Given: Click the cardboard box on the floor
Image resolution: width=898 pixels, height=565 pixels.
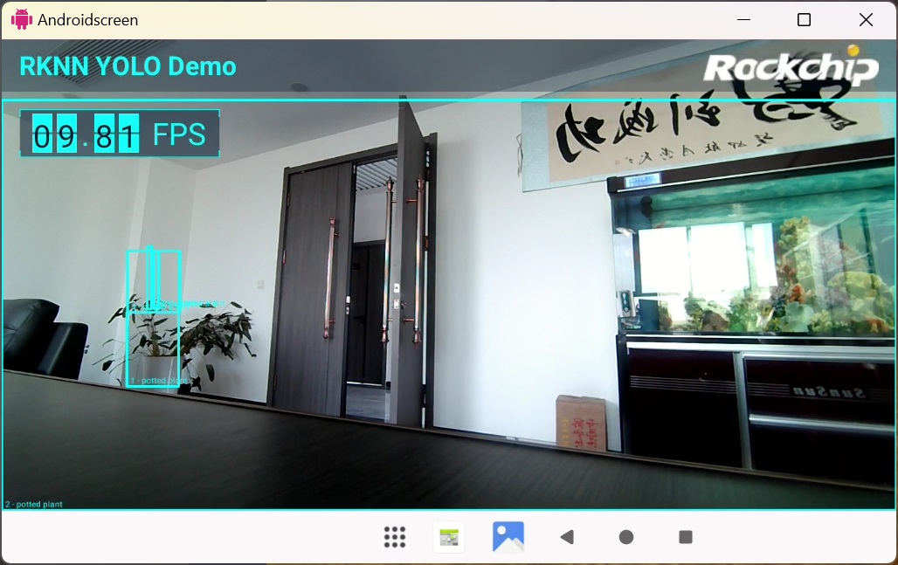Looking at the screenshot, I should tap(580, 422).
